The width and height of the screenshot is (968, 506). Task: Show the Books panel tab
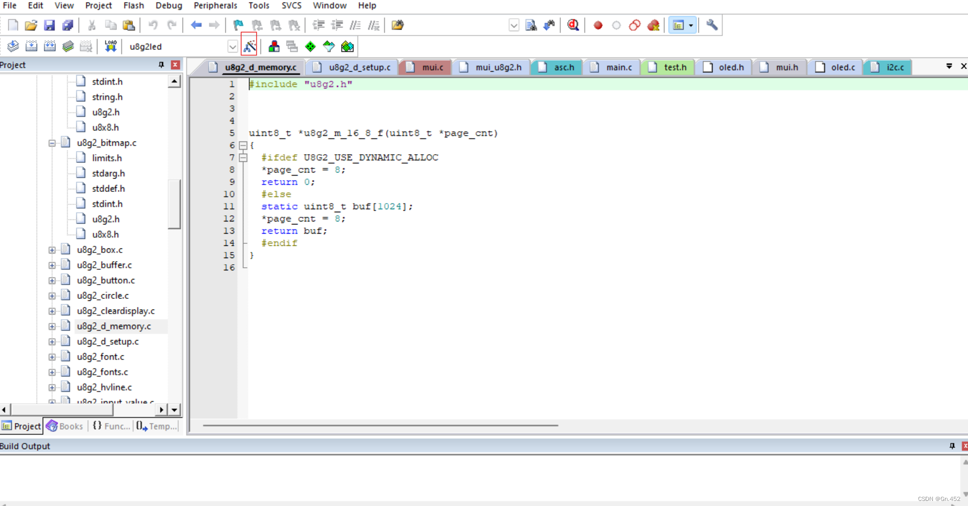[65, 426]
